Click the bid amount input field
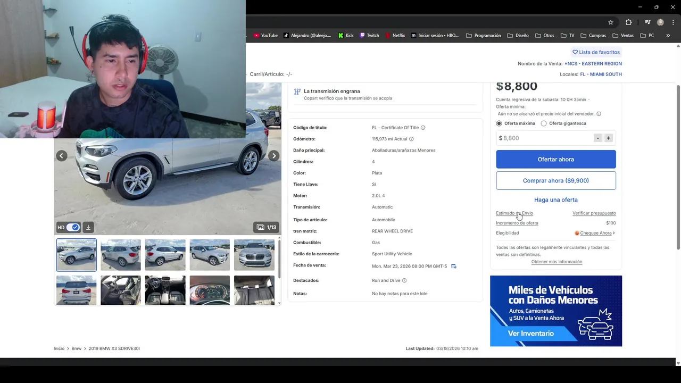The image size is (681, 383). 545,138
